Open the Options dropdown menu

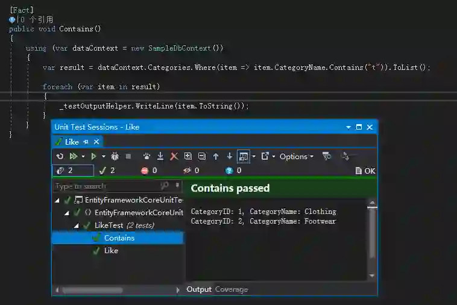coord(297,157)
